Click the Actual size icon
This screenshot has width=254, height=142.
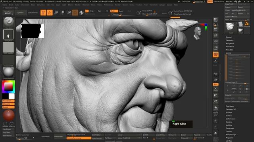pos(216,41)
